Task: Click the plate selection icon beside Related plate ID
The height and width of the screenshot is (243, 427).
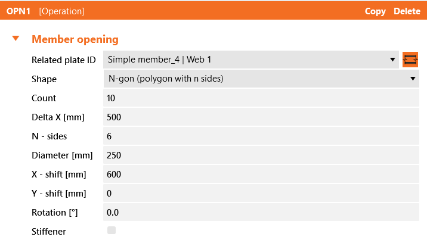Action: coord(410,60)
